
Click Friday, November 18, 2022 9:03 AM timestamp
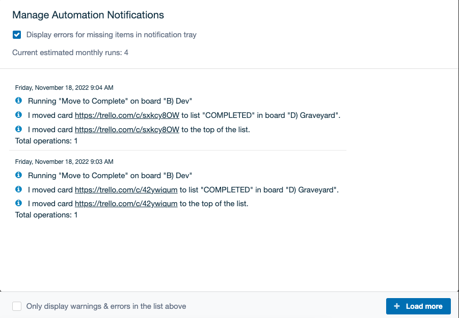(64, 162)
